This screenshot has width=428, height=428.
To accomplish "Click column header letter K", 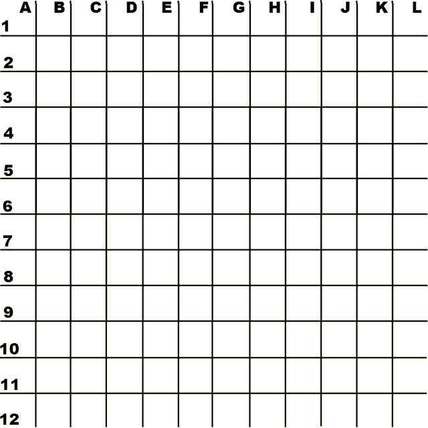I will coord(382,7).
